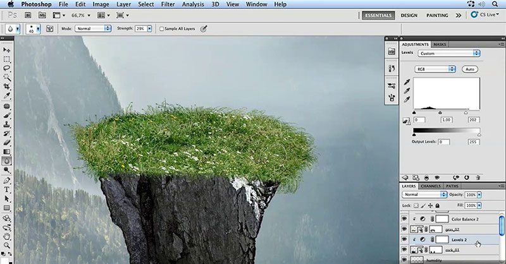Viewport: 506px width, 264px height.
Task: Enable the Sample All Layers checkbox
Action: pos(162,28)
